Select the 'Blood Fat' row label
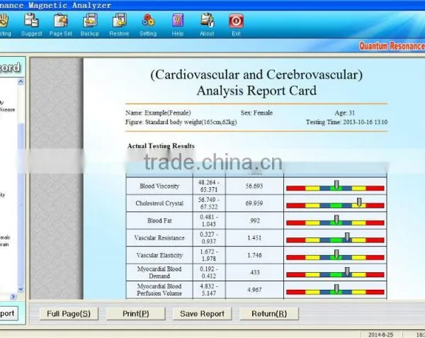Image resolution: width=425 pixels, height=338 pixels. coord(159,220)
